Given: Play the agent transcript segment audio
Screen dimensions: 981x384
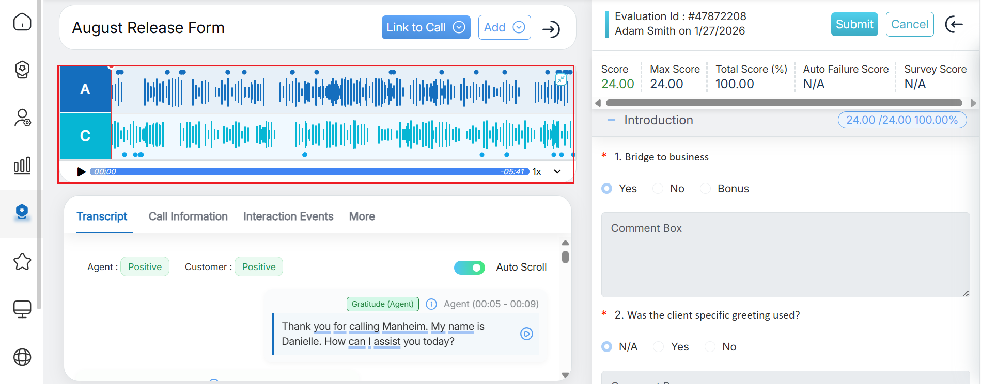Looking at the screenshot, I should point(526,334).
